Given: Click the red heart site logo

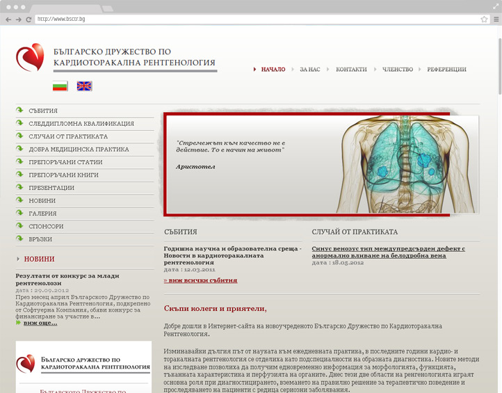Looking at the screenshot, I should tap(30, 57).
